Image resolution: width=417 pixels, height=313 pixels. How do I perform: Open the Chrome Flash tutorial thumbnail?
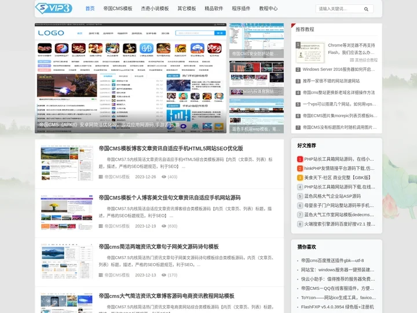coord(310,52)
